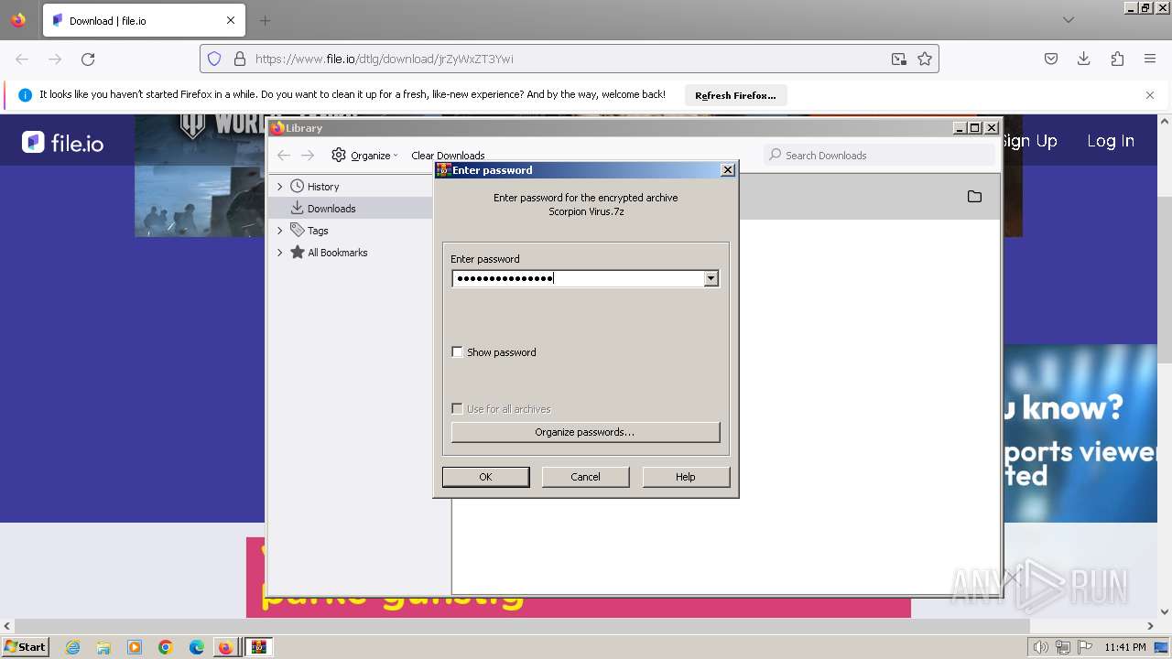
Task: Enable the Show password checkbox
Action: pyautogui.click(x=458, y=352)
